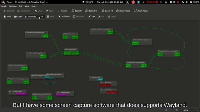Save the current patchbay

(50, 16)
